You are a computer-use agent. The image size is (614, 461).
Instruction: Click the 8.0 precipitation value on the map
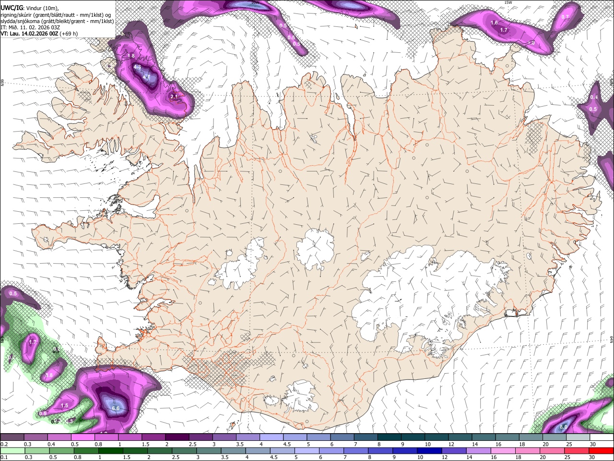tap(564, 427)
